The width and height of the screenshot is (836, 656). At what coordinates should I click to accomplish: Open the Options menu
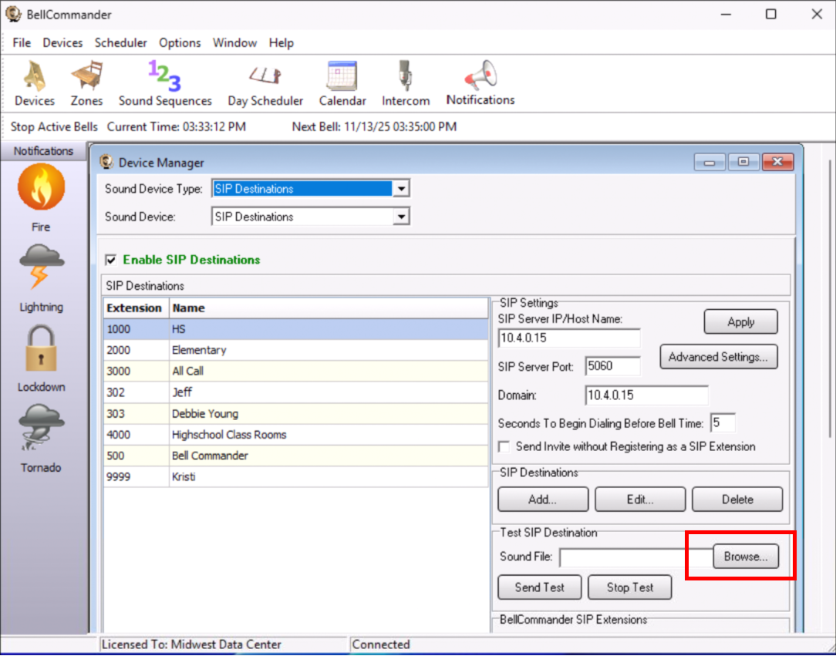click(x=180, y=43)
